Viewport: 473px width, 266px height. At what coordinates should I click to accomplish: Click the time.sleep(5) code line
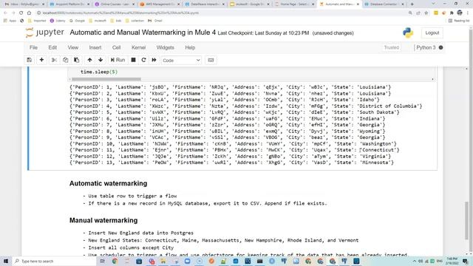pos(99,72)
